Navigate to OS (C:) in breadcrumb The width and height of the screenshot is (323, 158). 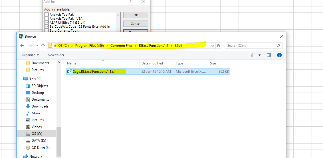[x=63, y=46]
